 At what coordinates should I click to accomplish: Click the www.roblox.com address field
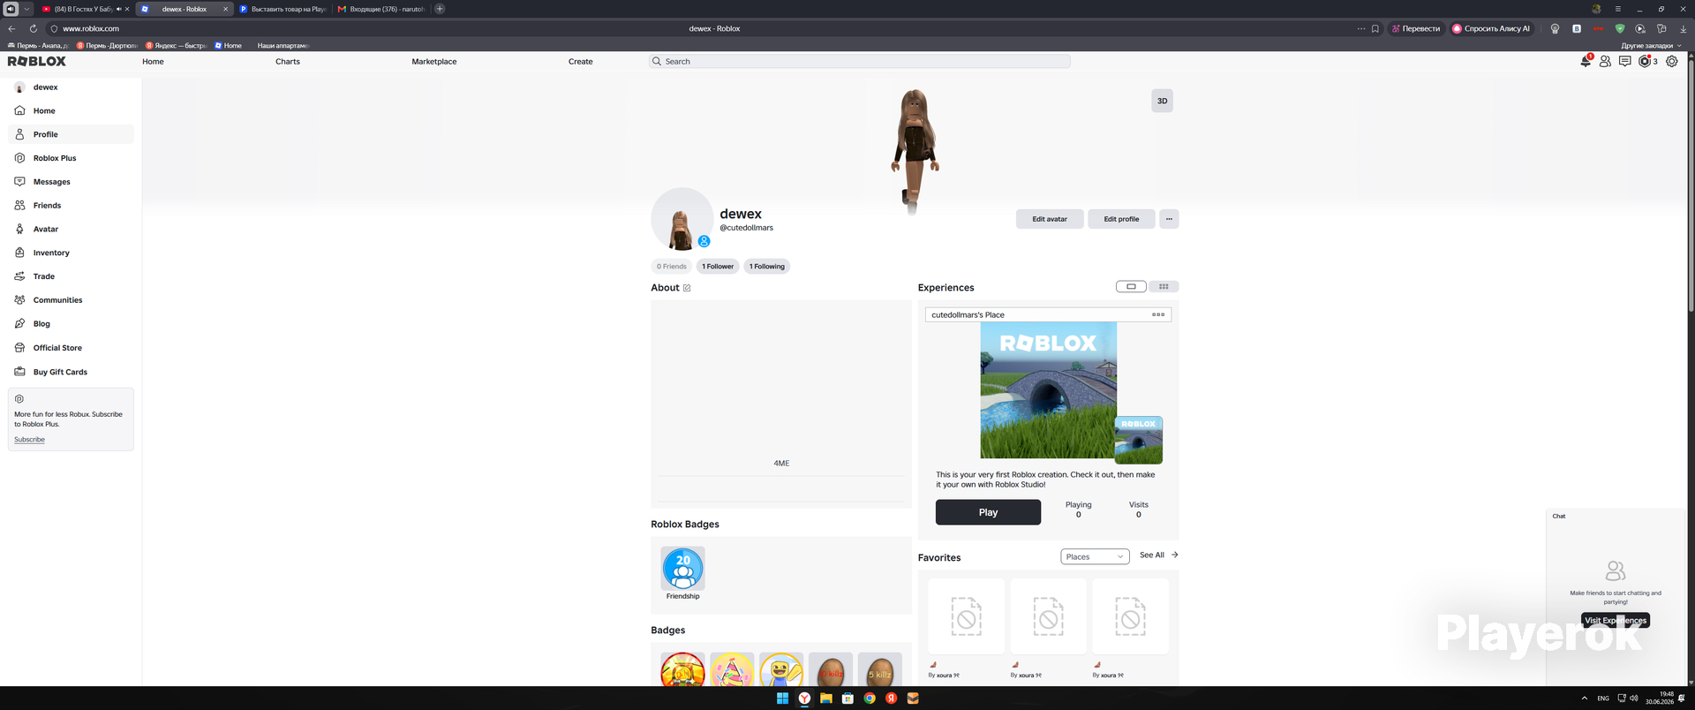coord(91,28)
